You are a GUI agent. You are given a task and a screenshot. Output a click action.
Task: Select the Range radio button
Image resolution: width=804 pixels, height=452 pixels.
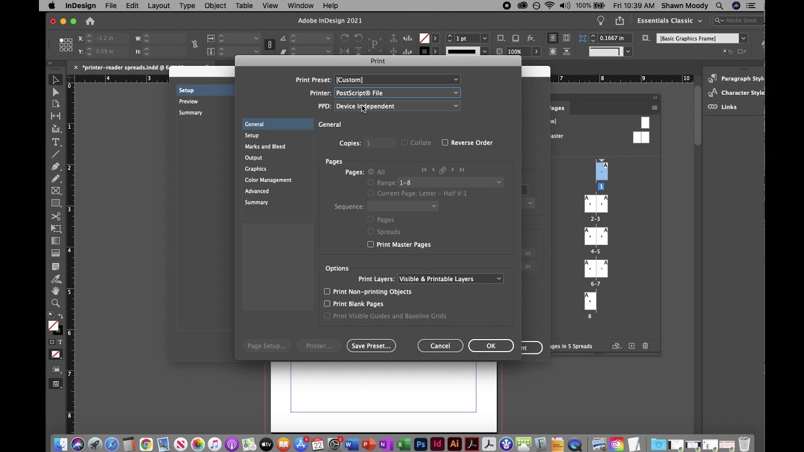pos(371,182)
